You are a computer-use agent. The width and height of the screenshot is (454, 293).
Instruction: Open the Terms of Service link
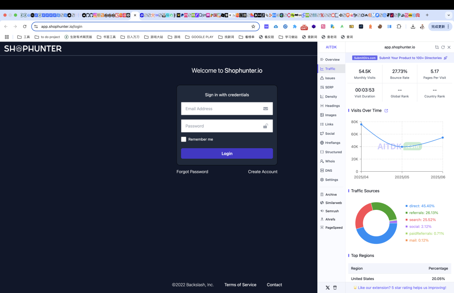pos(240,285)
